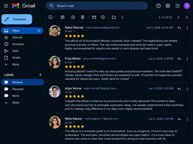Go to newer page arrow
This screenshot has height=144, width=193.
click(x=179, y=17)
